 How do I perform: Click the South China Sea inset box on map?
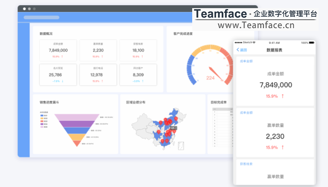(181, 146)
